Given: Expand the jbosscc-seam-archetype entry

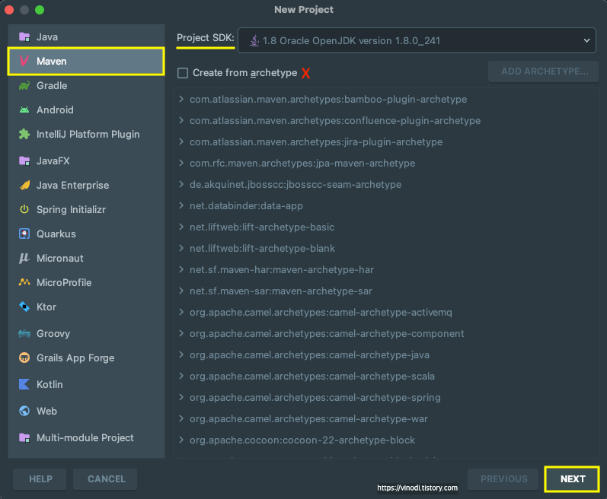Looking at the screenshot, I should [x=181, y=184].
